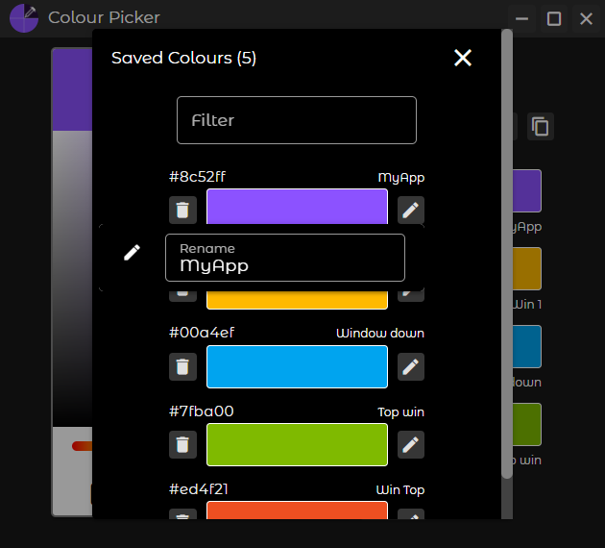Click the pencil icon beside Rename field
Image resolution: width=605 pixels, height=548 pixels.
[133, 252]
